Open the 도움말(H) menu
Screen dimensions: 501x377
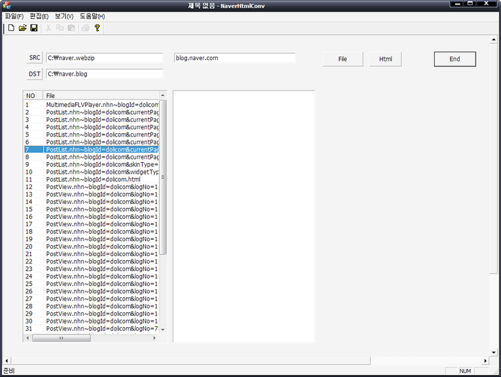[x=92, y=16]
